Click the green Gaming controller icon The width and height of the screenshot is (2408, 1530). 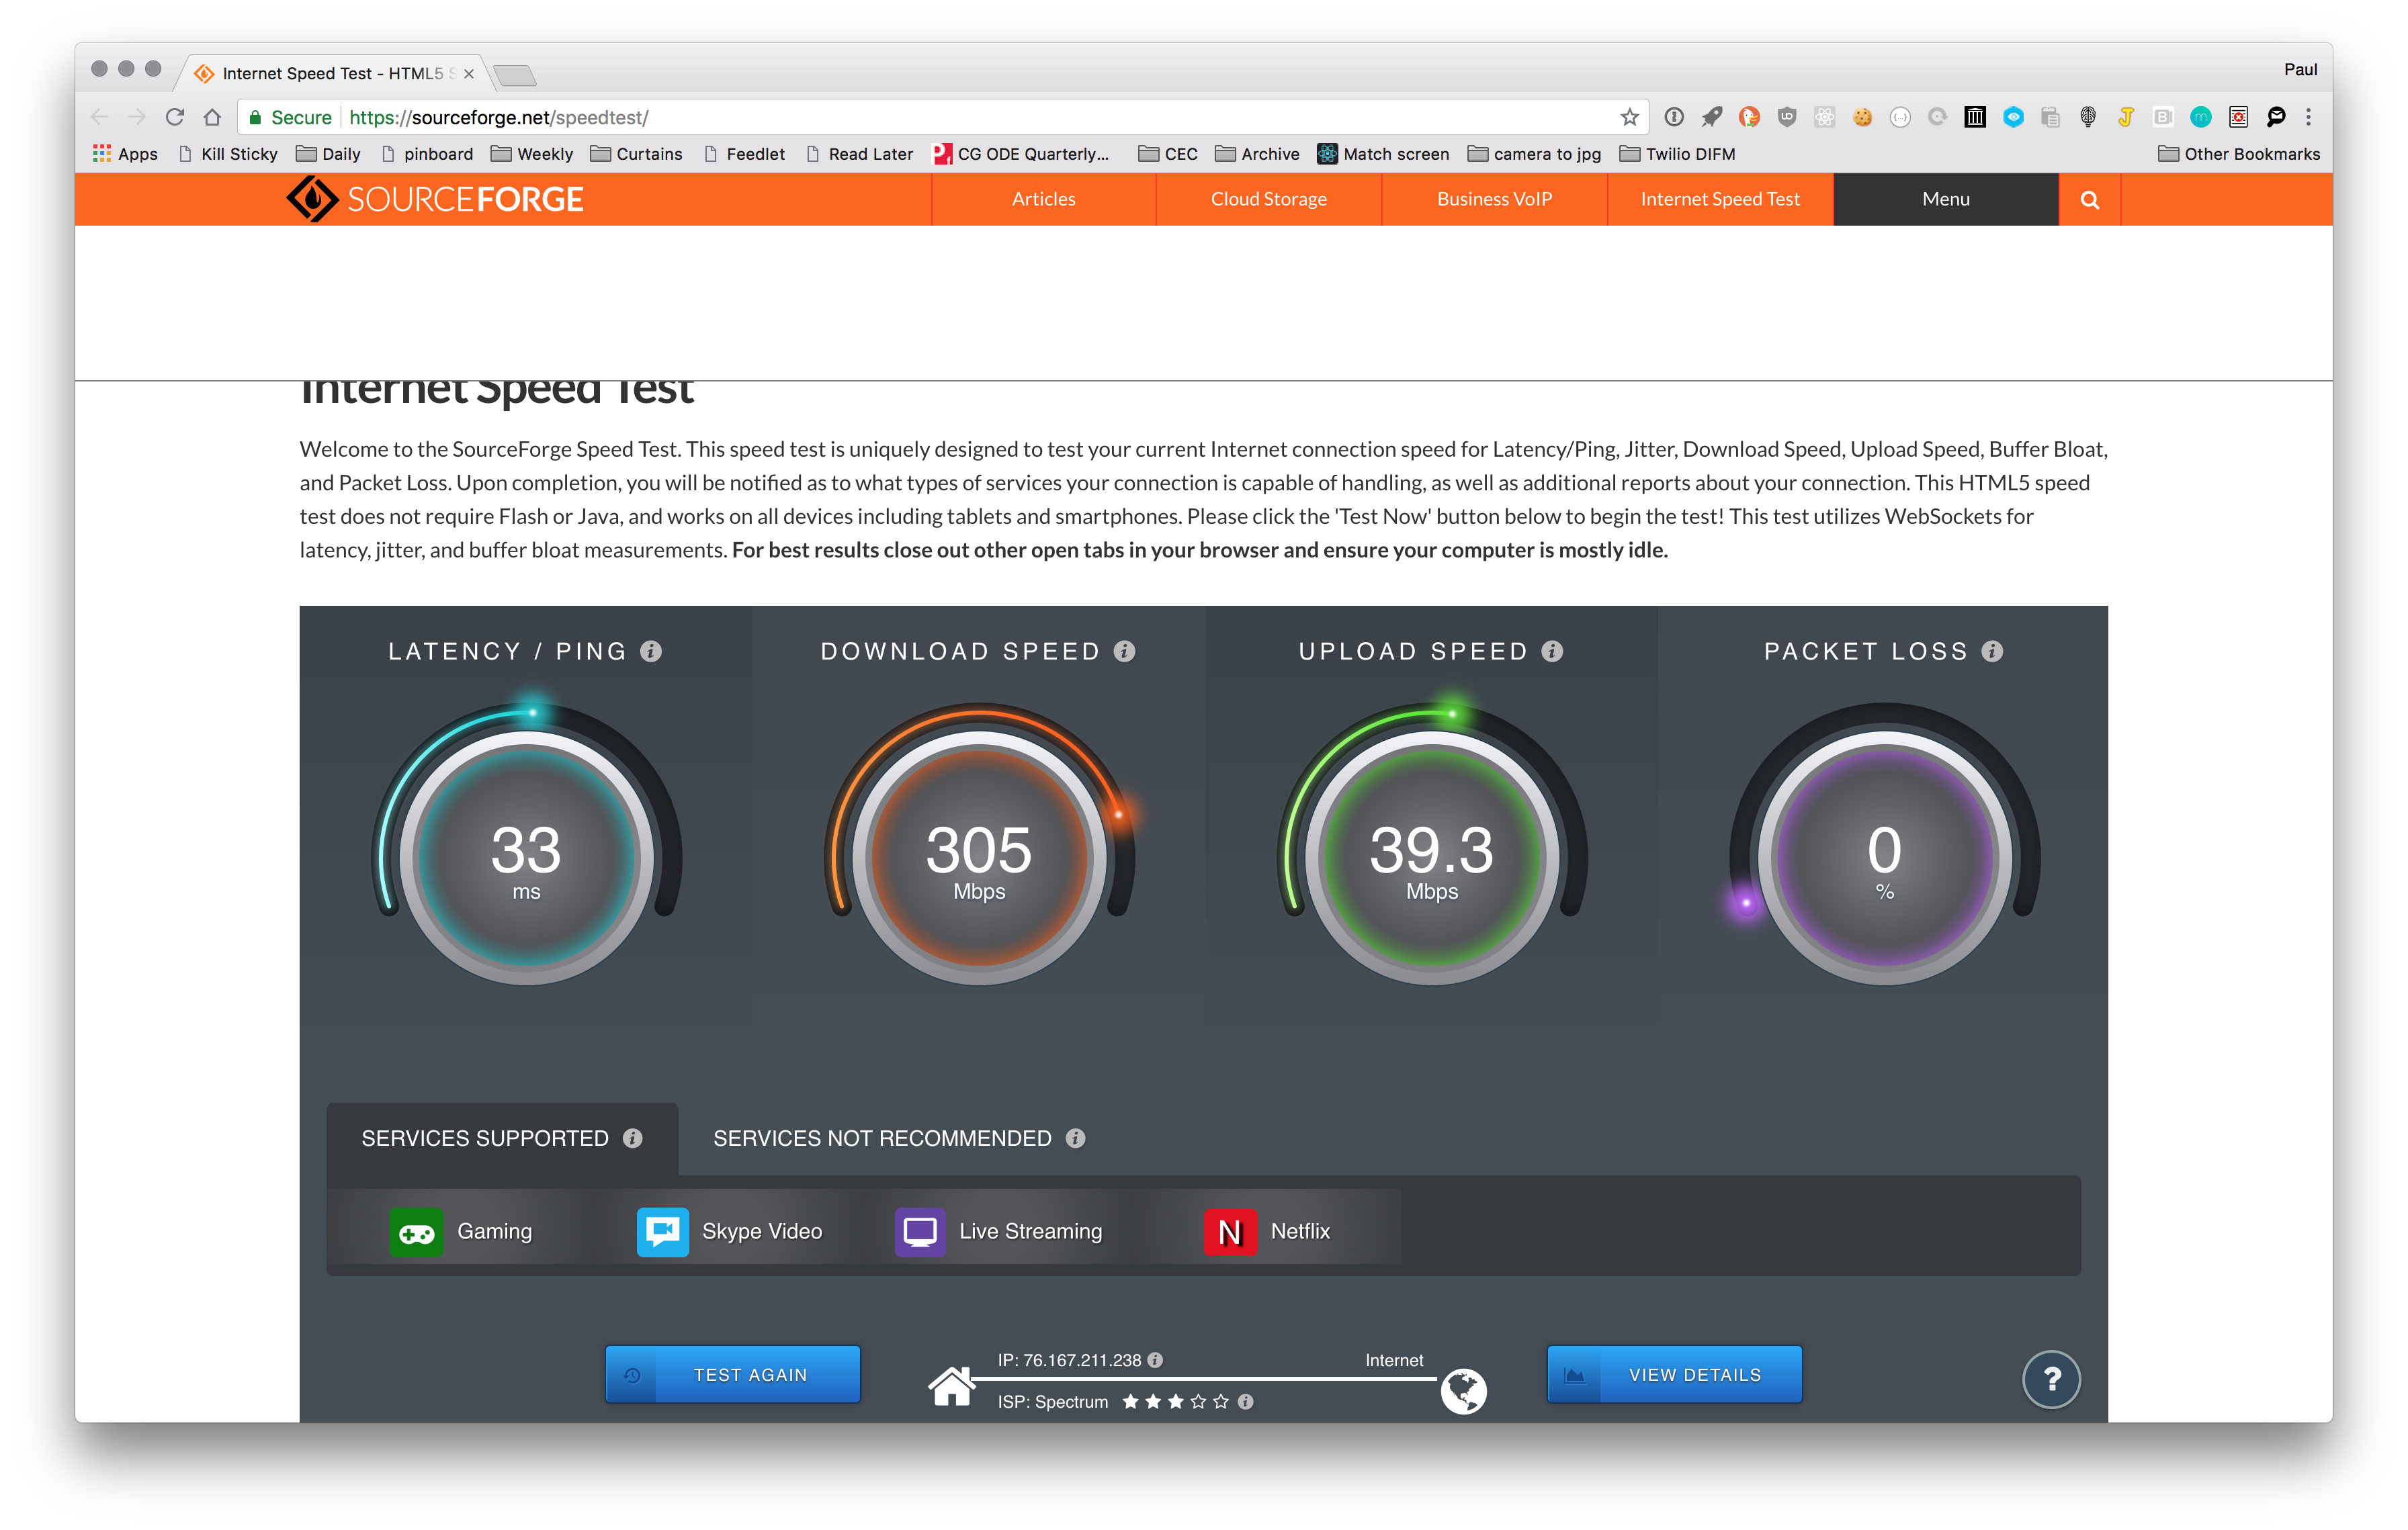(416, 1231)
